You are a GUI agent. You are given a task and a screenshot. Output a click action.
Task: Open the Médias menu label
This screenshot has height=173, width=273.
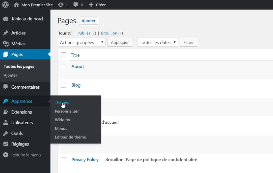point(18,44)
